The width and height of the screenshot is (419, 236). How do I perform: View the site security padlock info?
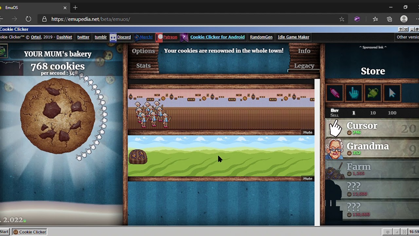[x=45, y=19]
